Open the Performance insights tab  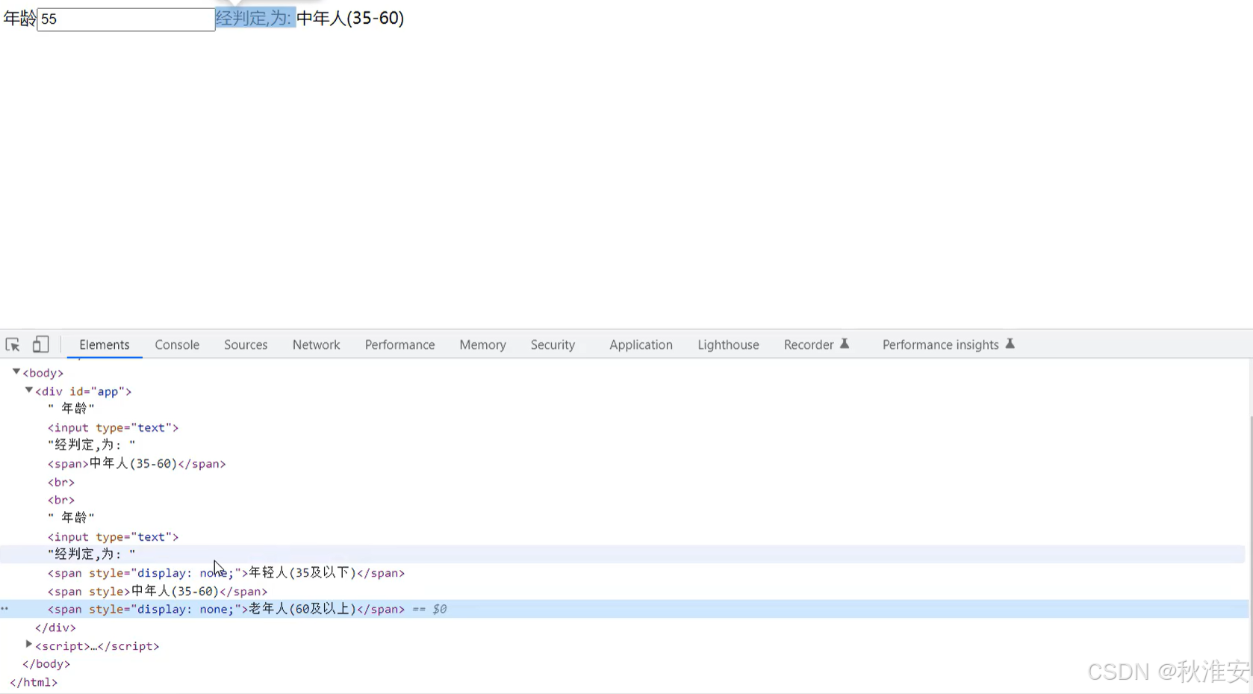(x=940, y=344)
